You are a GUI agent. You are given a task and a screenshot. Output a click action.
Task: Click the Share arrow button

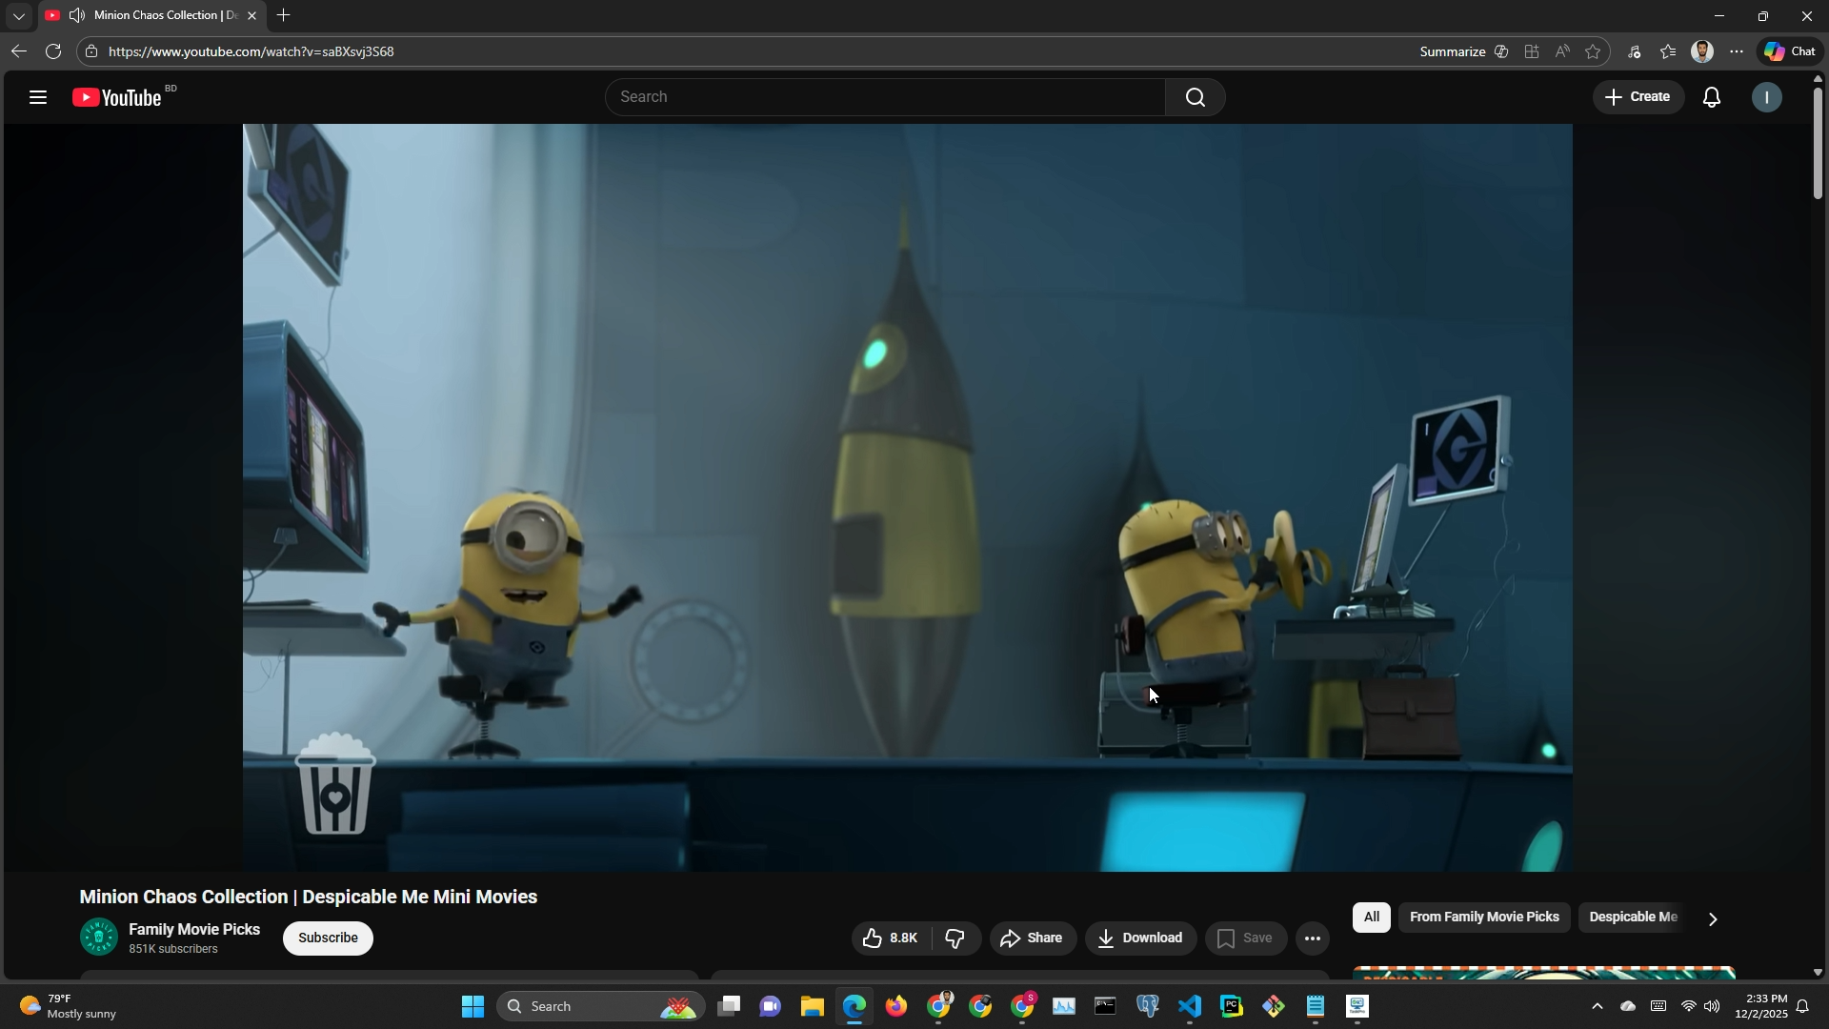click(1033, 938)
